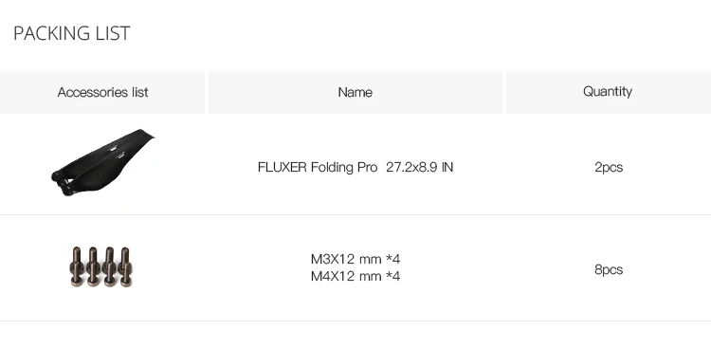Click the propeller's mounting hub end
The height and width of the screenshot is (348, 711).
pyautogui.click(x=63, y=181)
